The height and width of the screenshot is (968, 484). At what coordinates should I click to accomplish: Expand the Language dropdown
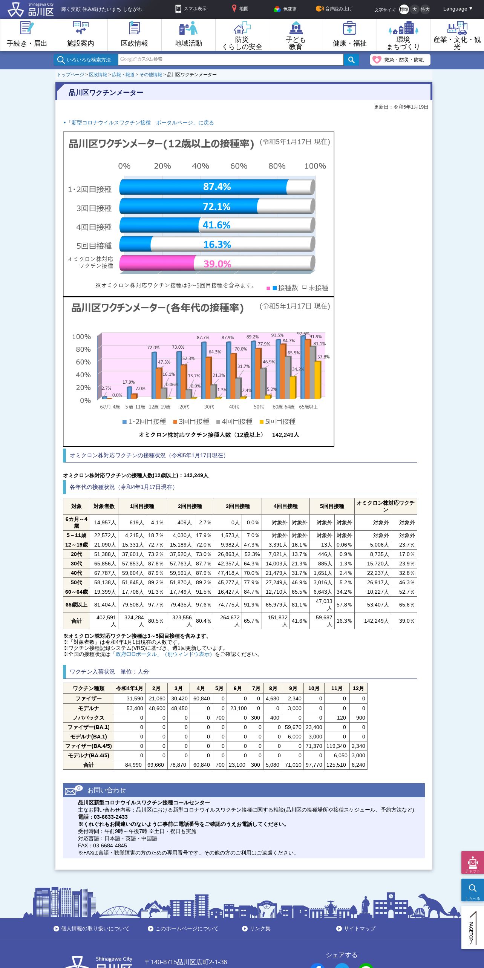(x=458, y=9)
